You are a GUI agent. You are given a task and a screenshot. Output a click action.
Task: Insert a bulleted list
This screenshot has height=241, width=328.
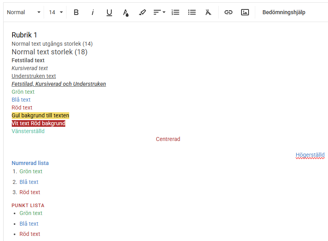192,12
